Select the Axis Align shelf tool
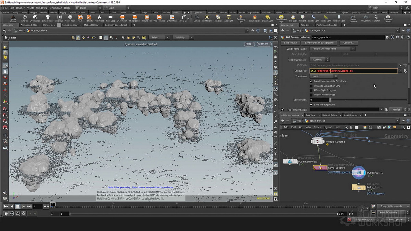The height and width of the screenshot is (231, 411). click(59, 18)
